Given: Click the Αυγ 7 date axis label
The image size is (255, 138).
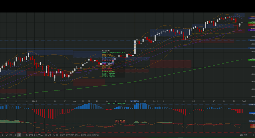Looking at the screenshot, I should [244, 101].
